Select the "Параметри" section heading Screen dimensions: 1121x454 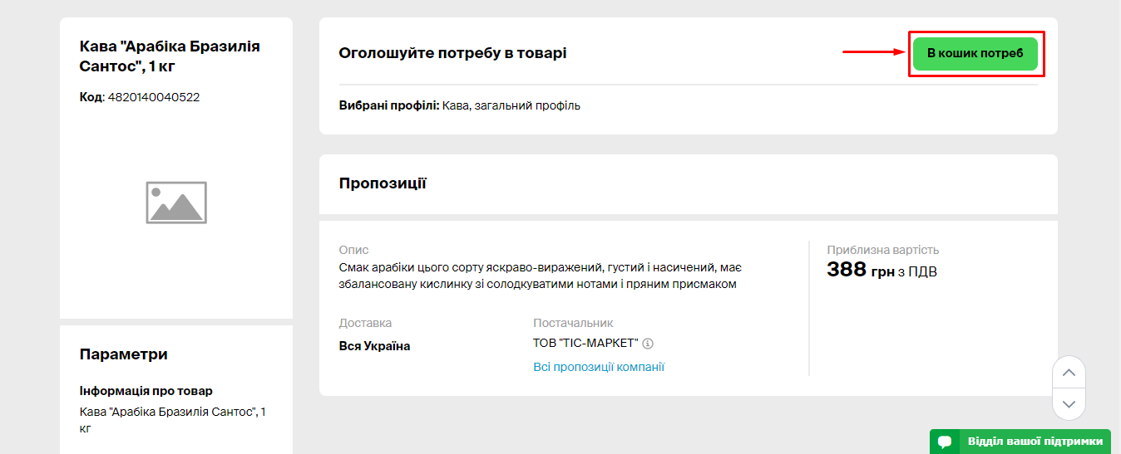point(124,354)
